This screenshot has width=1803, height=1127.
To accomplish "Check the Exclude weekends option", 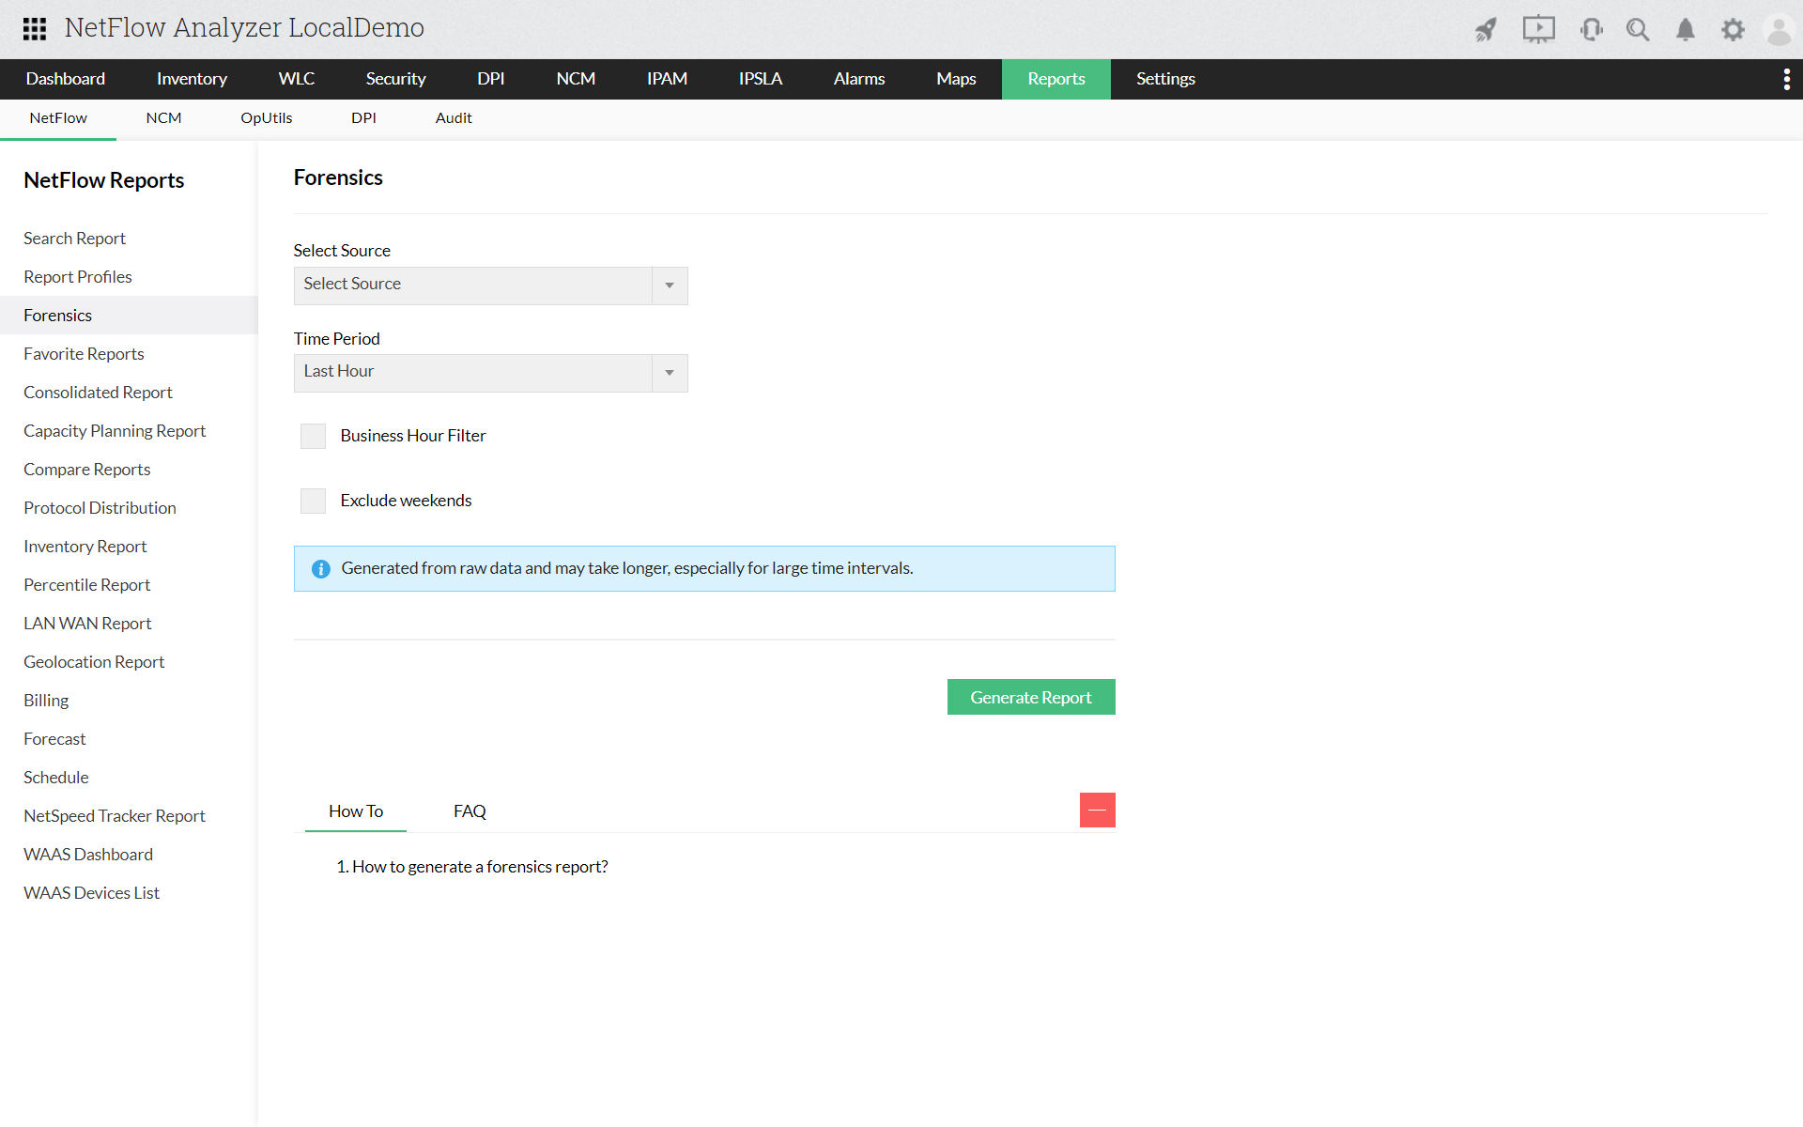I will click(313, 501).
